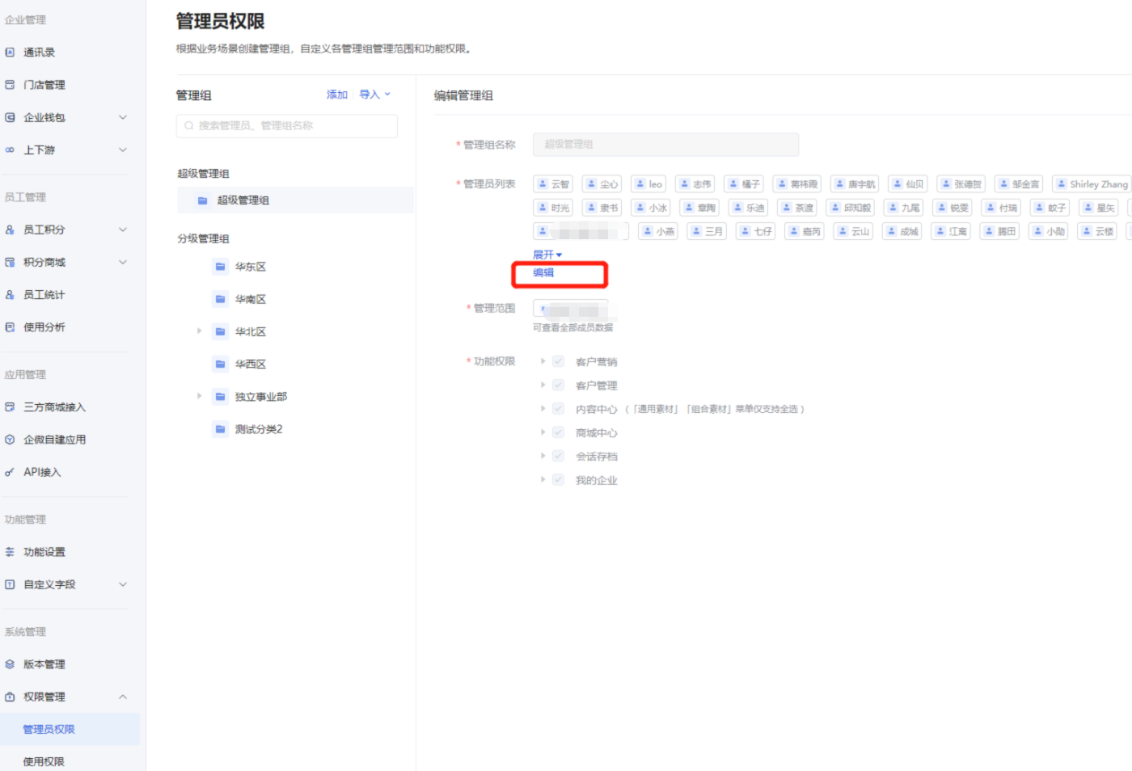1132x771 pixels.
Task: Click the 版本管理 layers icon
Action: [x=10, y=664]
